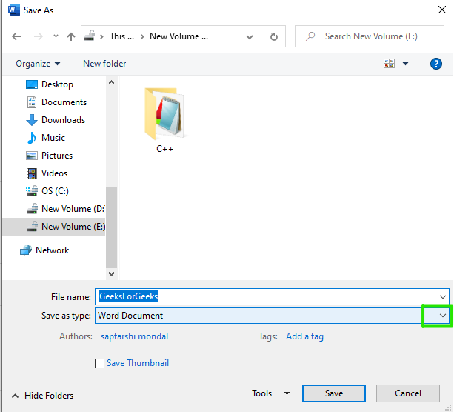Viewport: 454px width, 412px height.
Task: Go up one folder level
Action: coord(71,36)
